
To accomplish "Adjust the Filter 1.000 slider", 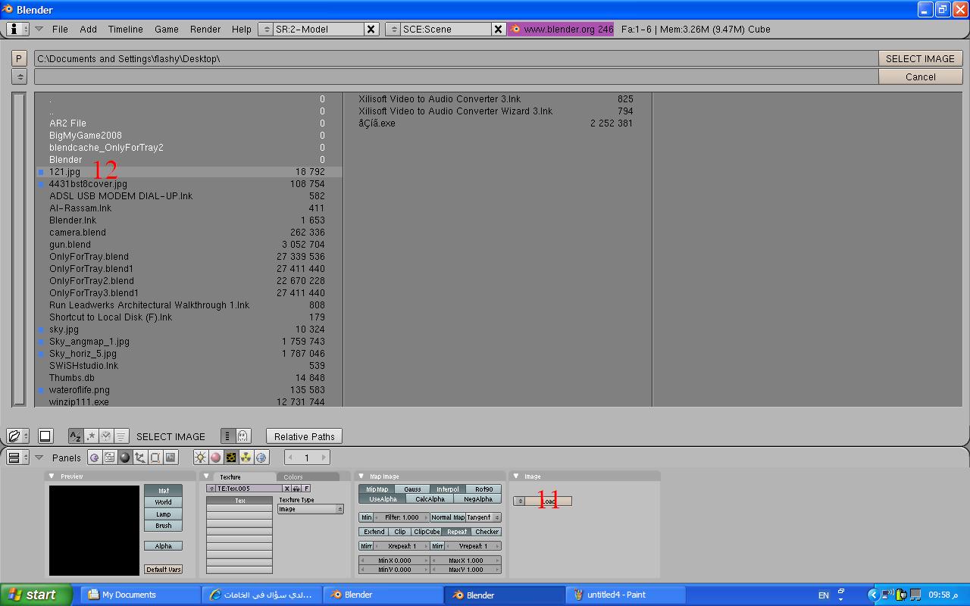I will pyautogui.click(x=402, y=517).
